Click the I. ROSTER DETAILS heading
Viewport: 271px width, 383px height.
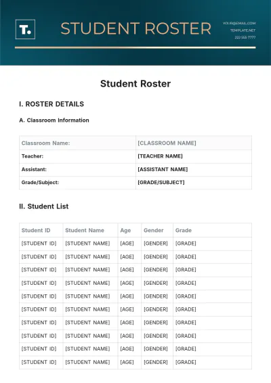[x=51, y=104]
